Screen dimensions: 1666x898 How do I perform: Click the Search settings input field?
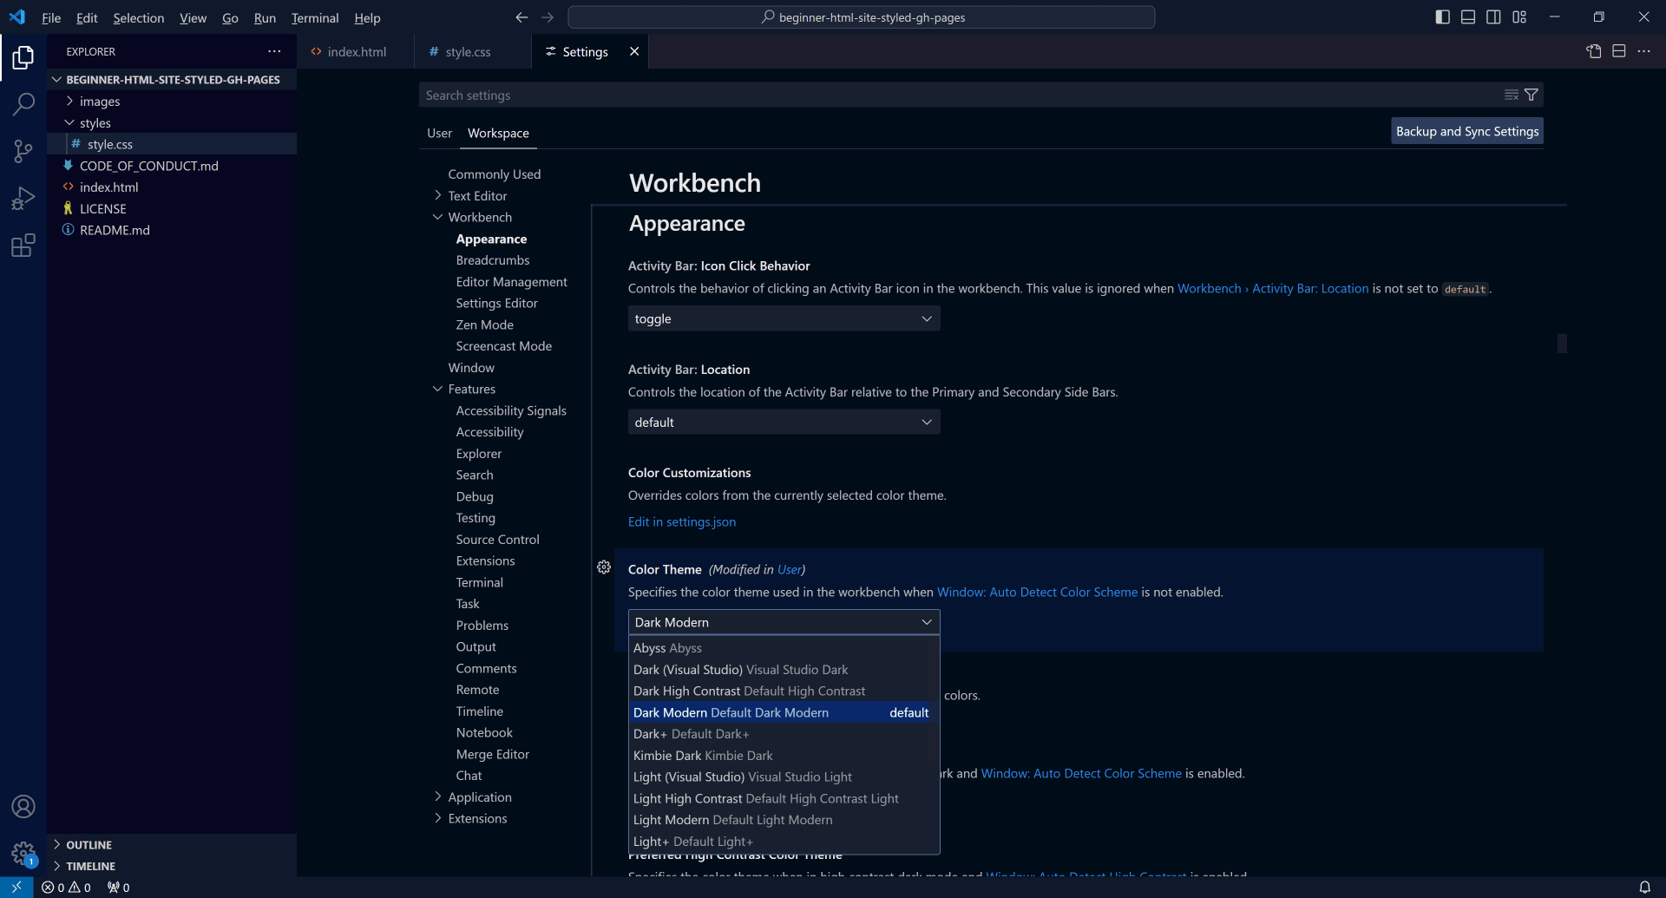tap(959, 95)
